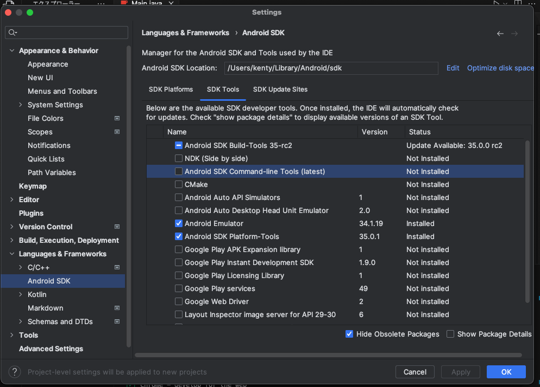Check Layout Inspector image server API 29-30
Viewport: 540px width, 387px height.
pyautogui.click(x=178, y=315)
